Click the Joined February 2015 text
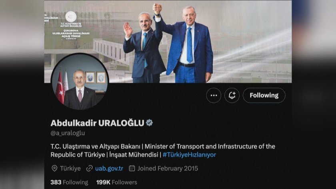Screen dimensions: 336x189 (168, 169)
